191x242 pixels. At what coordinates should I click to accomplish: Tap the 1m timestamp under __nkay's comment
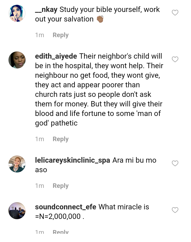coord(40,35)
